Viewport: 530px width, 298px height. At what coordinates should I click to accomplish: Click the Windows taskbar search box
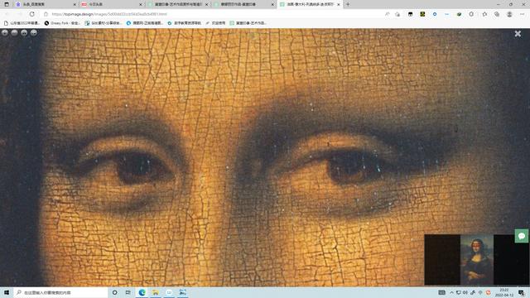(x=60, y=292)
